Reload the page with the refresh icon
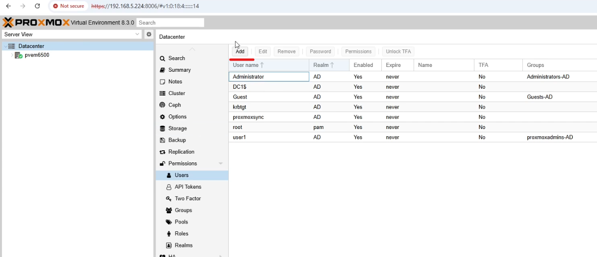This screenshot has width=597, height=257. [x=37, y=6]
